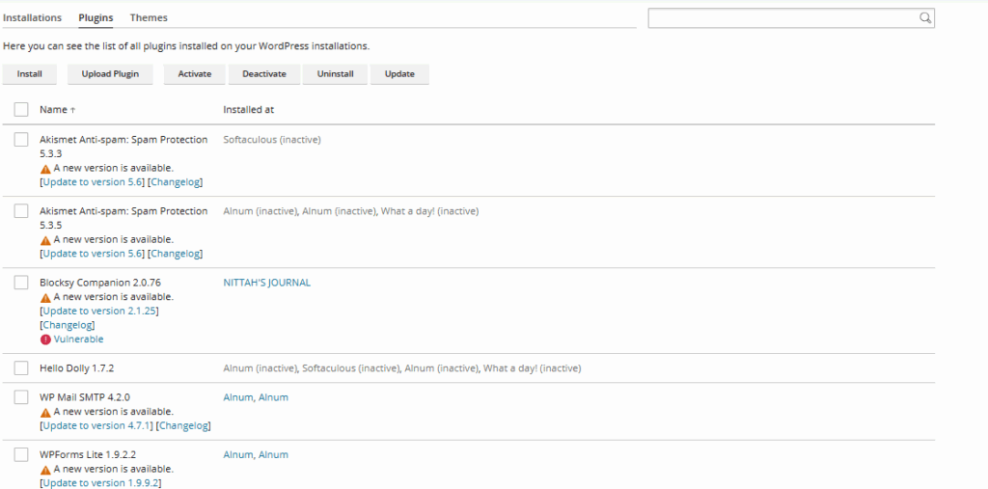Open second Alnum link for WPForms Lite

[x=273, y=455]
